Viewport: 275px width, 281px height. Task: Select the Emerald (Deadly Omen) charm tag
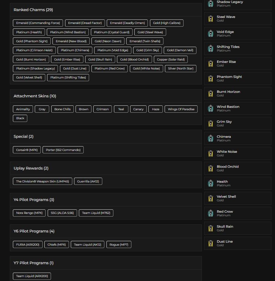[x=127, y=23]
